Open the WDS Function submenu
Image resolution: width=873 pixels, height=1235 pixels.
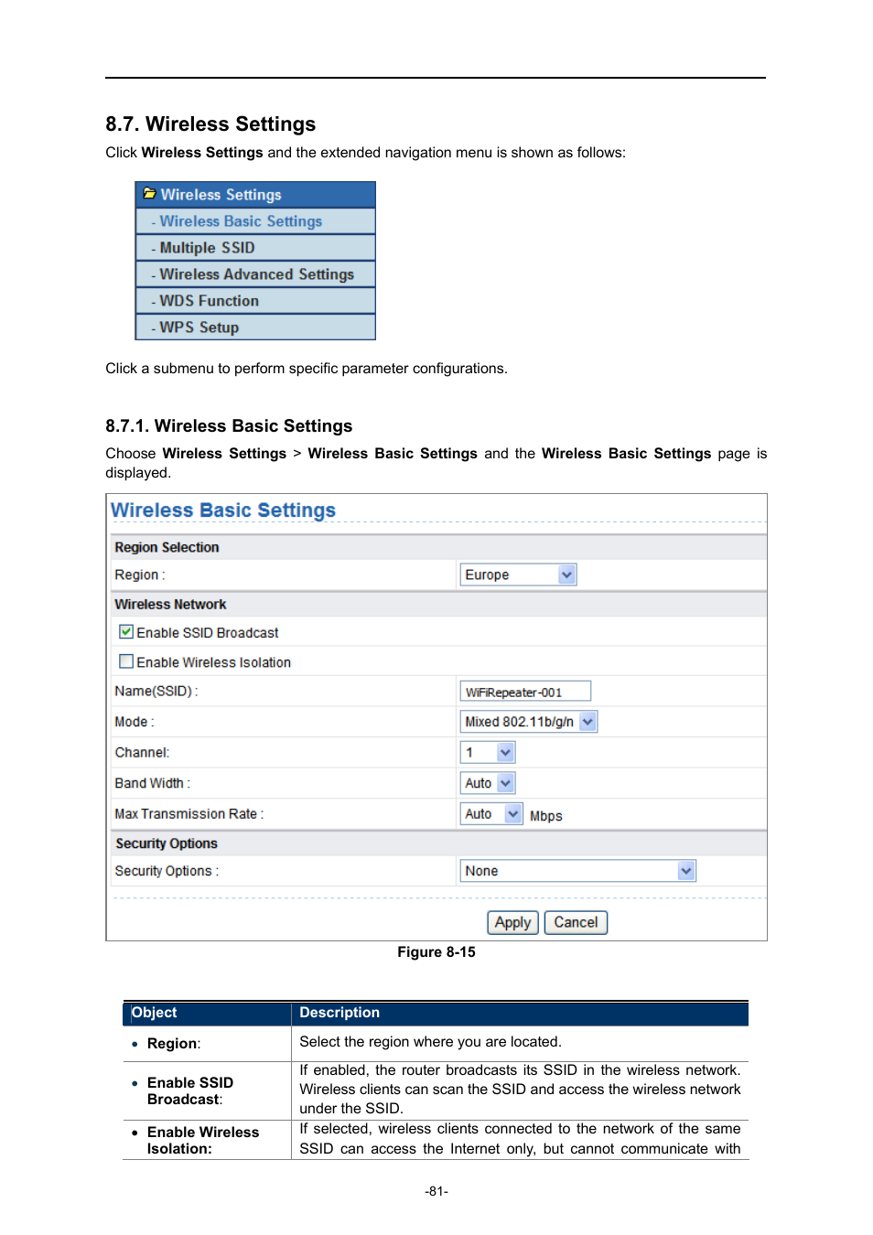(x=255, y=301)
